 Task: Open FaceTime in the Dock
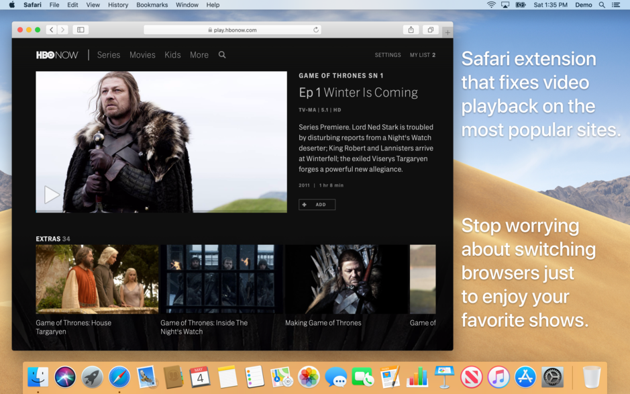tap(363, 377)
